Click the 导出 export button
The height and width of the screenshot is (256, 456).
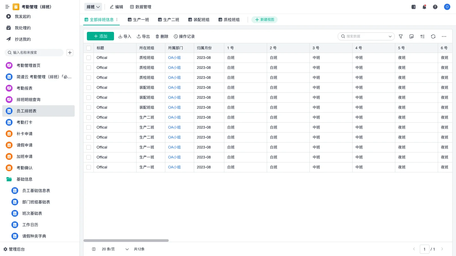[x=143, y=36]
